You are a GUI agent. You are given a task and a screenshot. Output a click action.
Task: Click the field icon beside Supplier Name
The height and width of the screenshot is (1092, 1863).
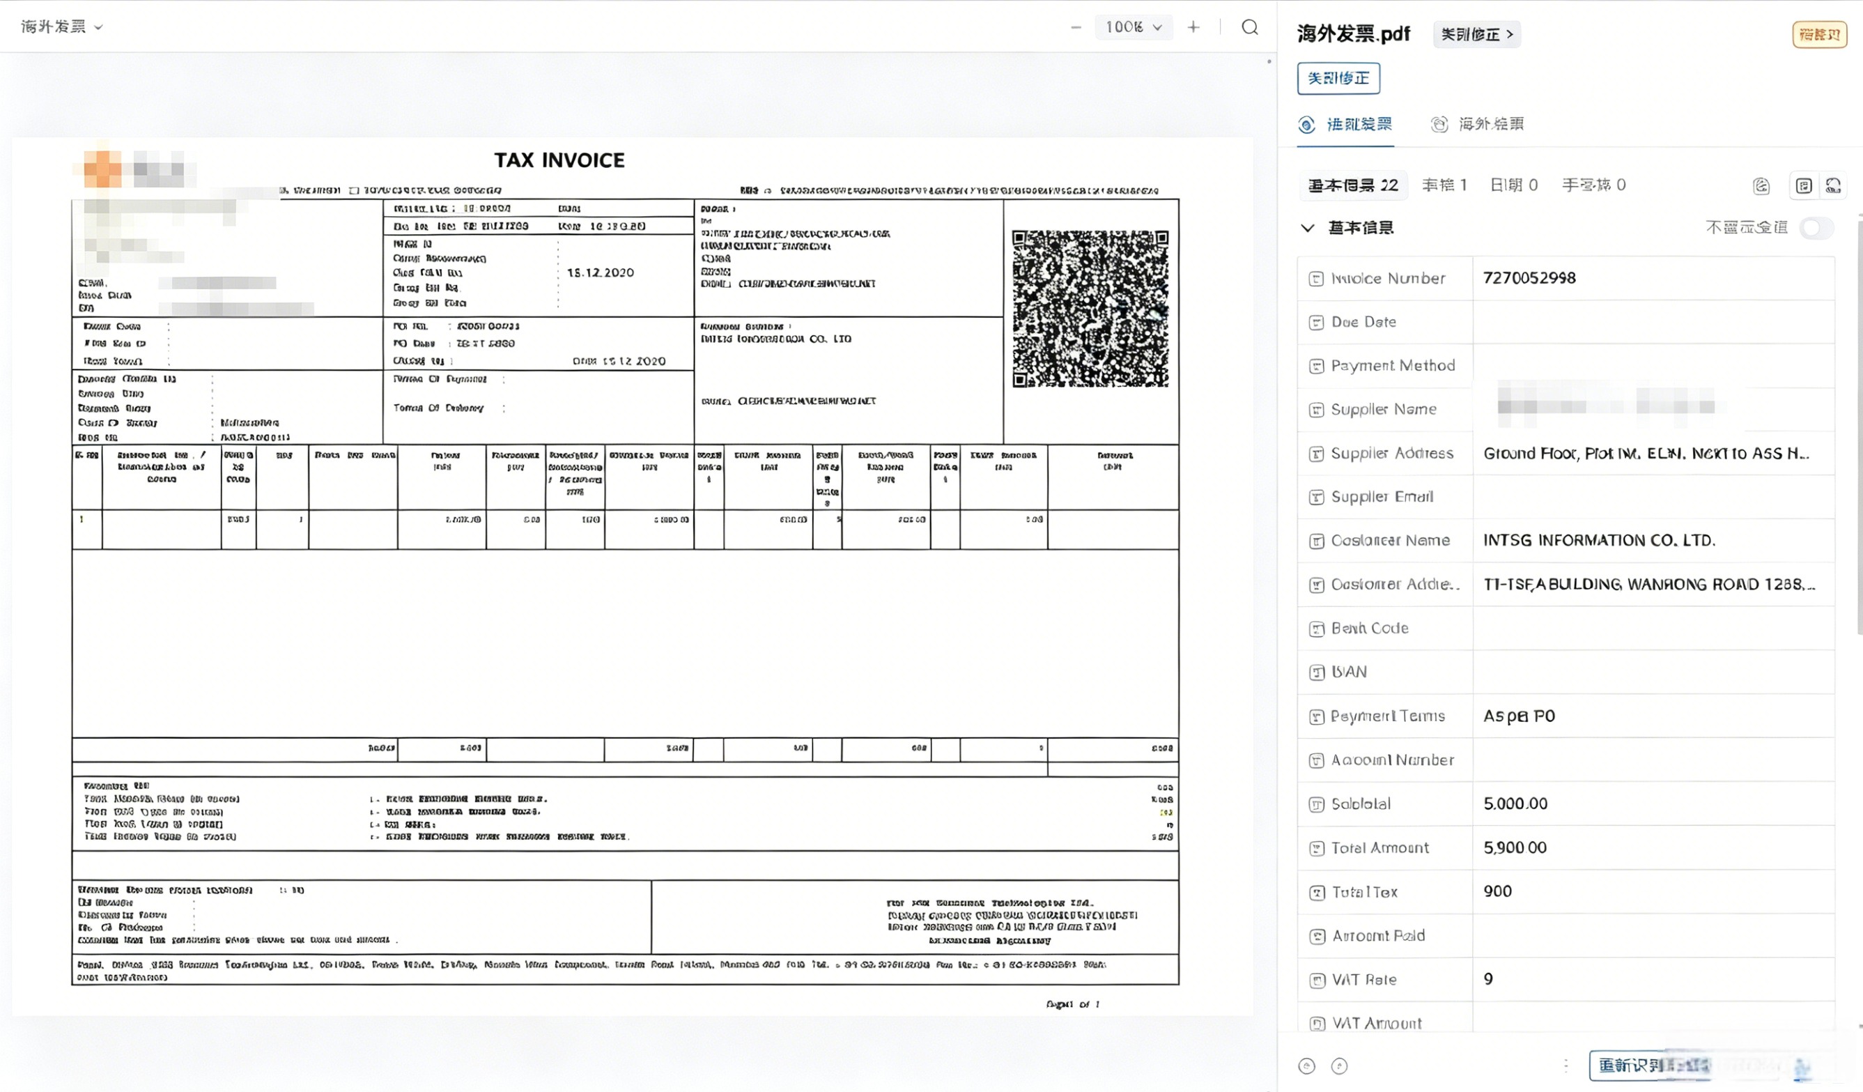tap(1316, 410)
